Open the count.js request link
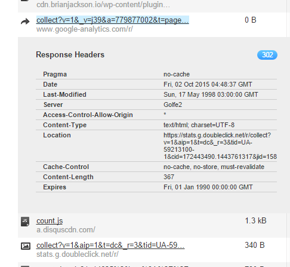Screen dimensions: 290x267 (x=50, y=221)
